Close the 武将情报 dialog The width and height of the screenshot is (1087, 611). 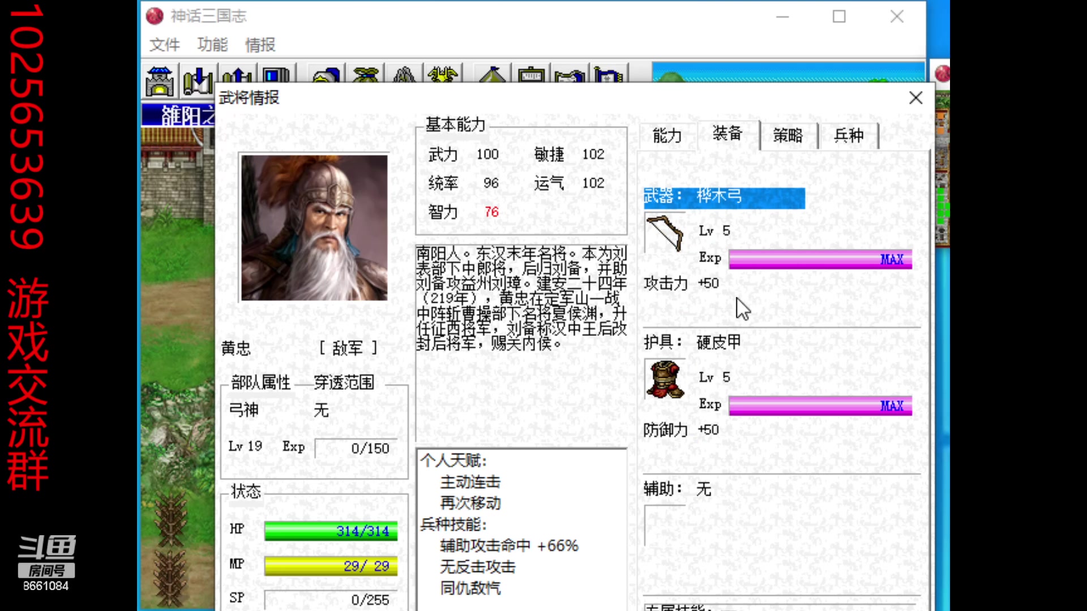pos(915,98)
